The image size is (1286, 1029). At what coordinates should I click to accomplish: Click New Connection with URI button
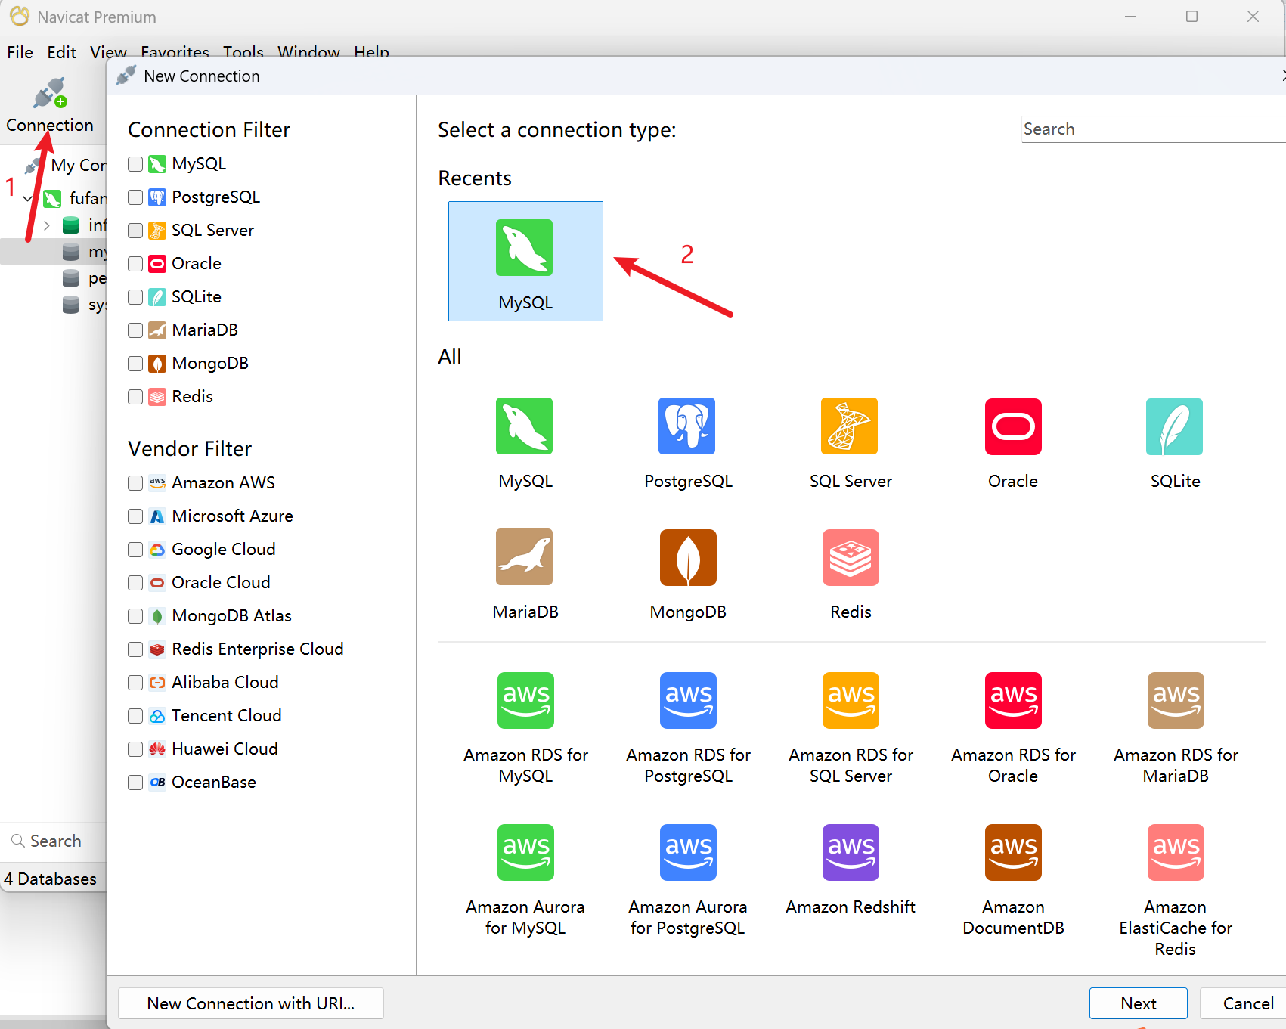pyautogui.click(x=251, y=1003)
